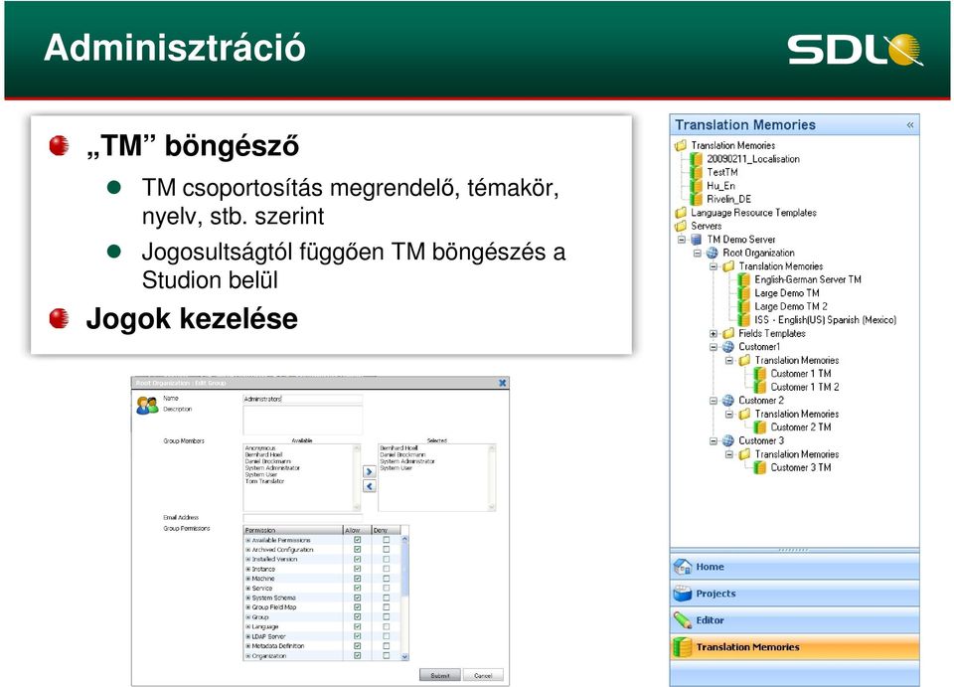Click the Allow column header
954x687 pixels.
pos(357,530)
